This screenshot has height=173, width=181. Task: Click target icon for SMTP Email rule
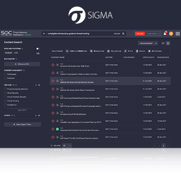tap(53, 105)
